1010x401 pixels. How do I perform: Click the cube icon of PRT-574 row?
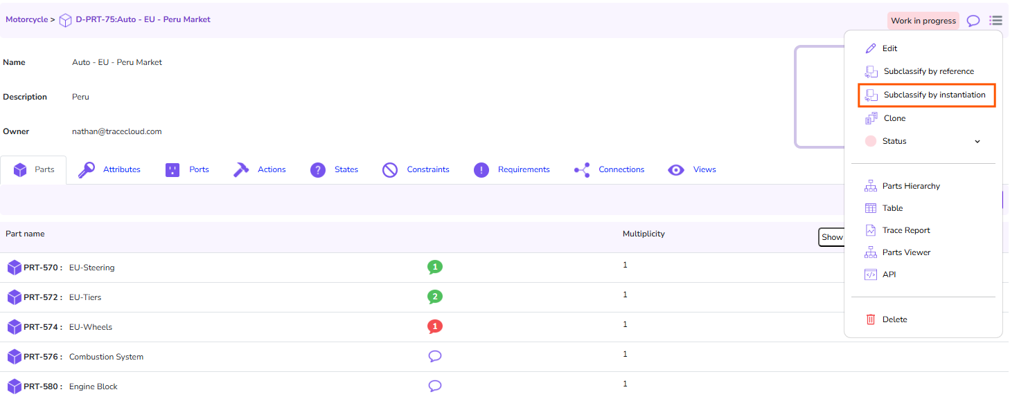tap(15, 327)
